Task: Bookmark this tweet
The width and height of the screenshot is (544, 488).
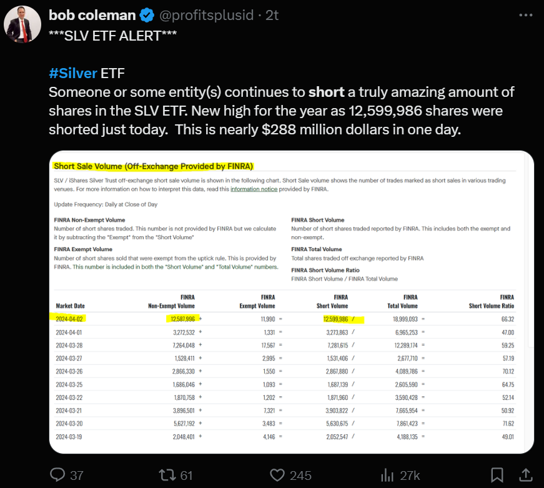Action: pyautogui.click(x=497, y=475)
